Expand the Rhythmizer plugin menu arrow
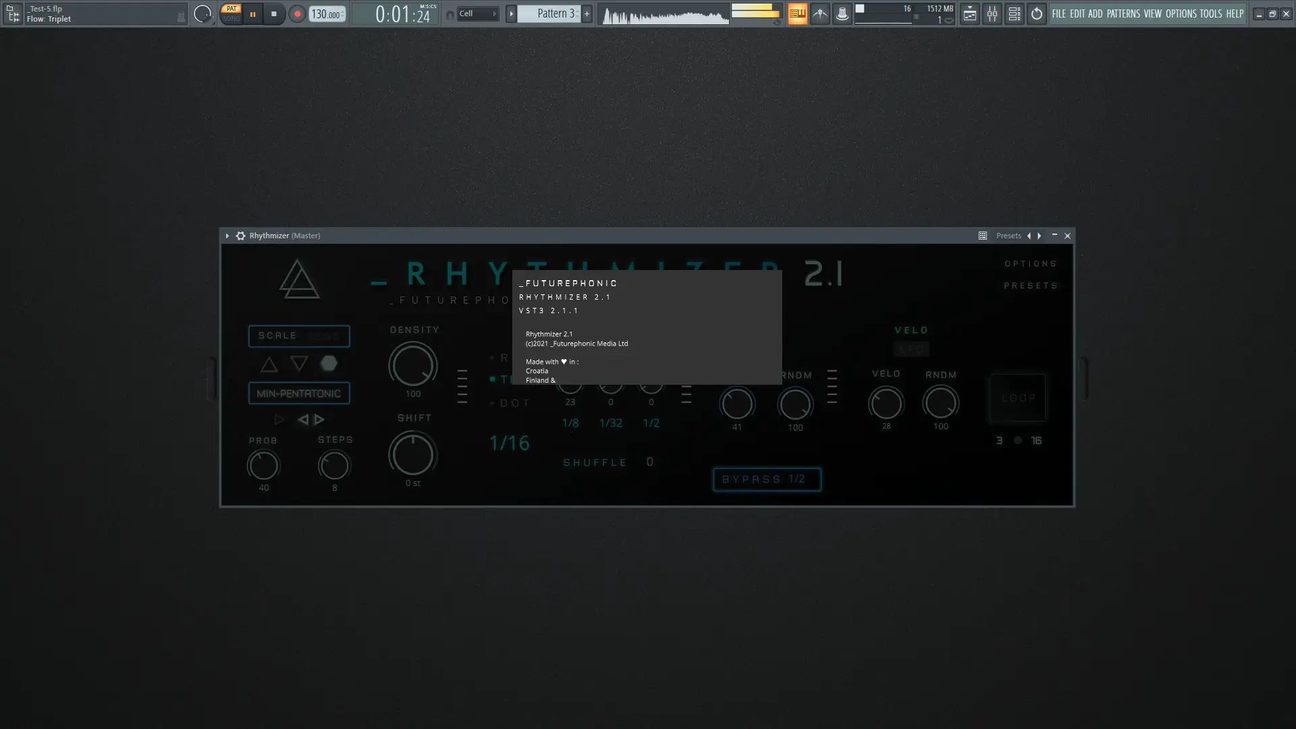This screenshot has height=729, width=1296. tap(227, 236)
